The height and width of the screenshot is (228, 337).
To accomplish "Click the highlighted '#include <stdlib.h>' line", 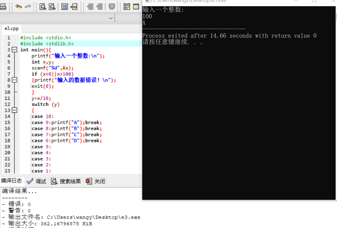I will [47, 44].
